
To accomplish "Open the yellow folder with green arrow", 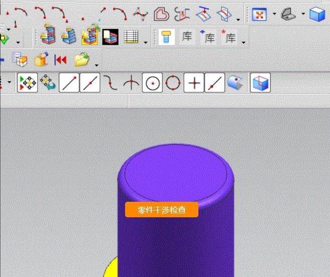I will pyautogui.click(x=82, y=59).
